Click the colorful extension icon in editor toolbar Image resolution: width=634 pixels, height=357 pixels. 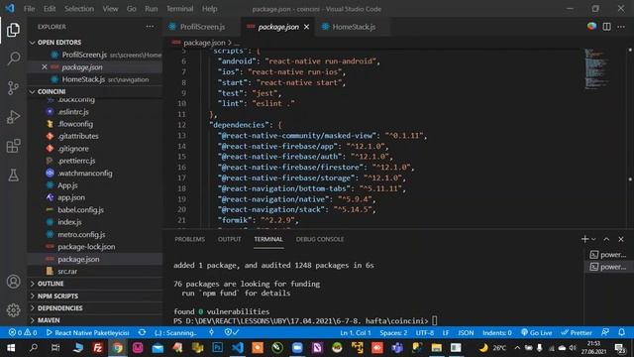pyautogui.click(x=591, y=27)
